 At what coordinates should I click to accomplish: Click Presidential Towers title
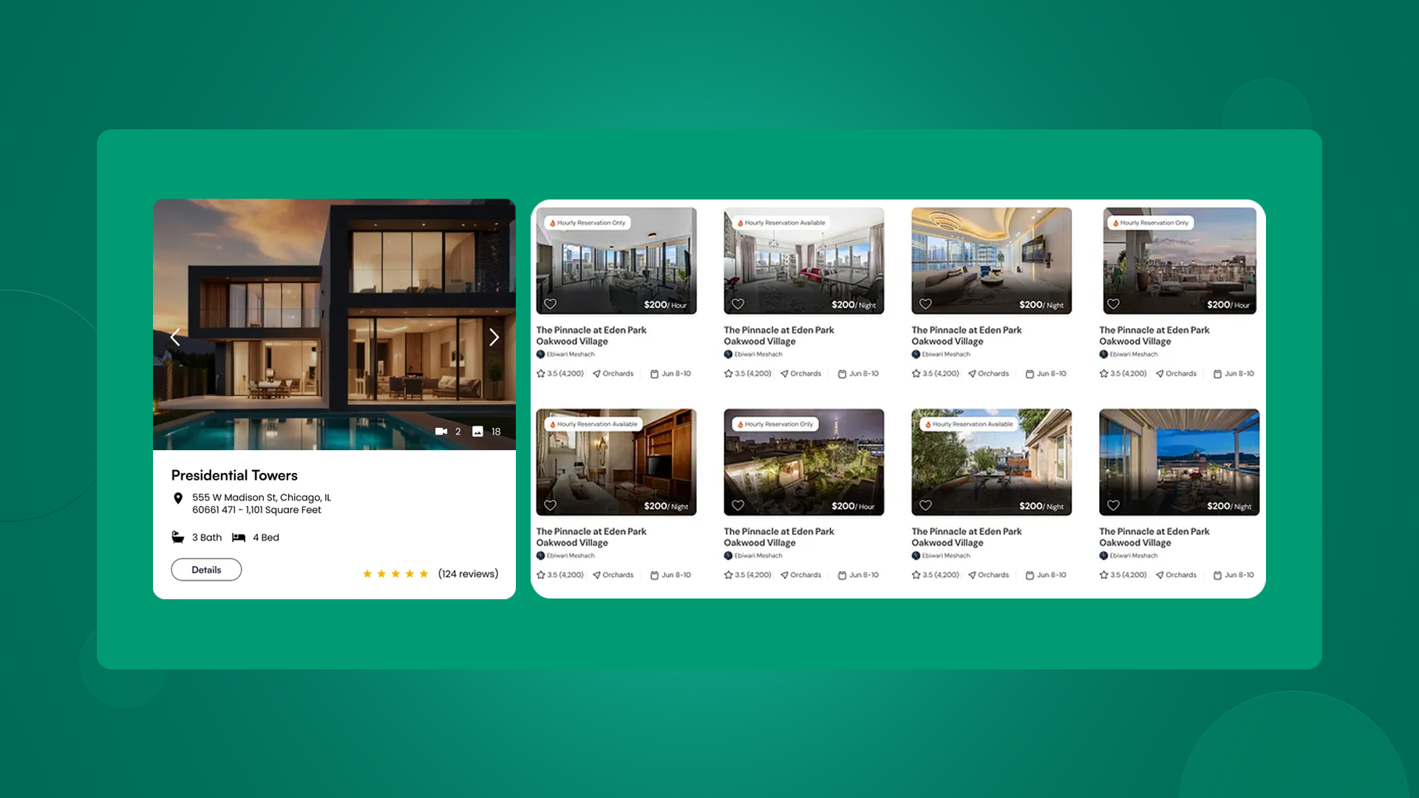tap(234, 475)
